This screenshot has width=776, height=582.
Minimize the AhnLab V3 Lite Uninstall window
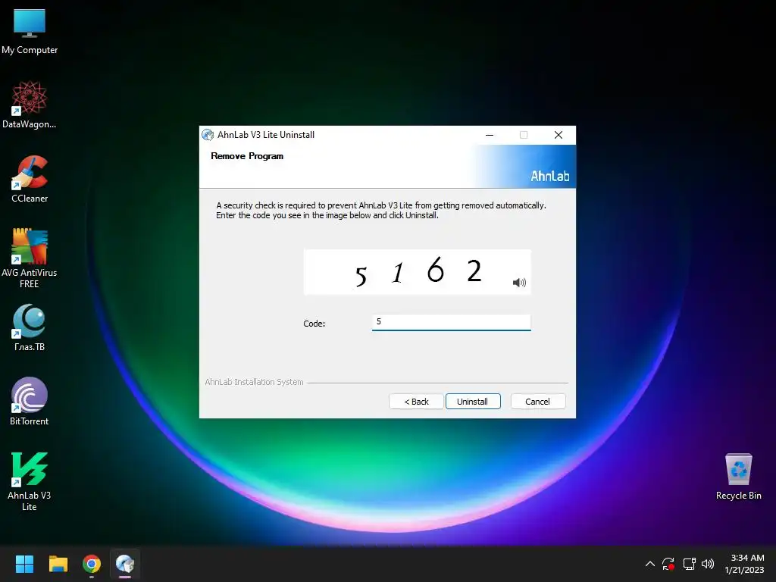[490, 135]
